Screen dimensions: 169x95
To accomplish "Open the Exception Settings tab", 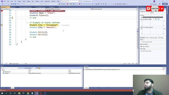I will (94, 88).
